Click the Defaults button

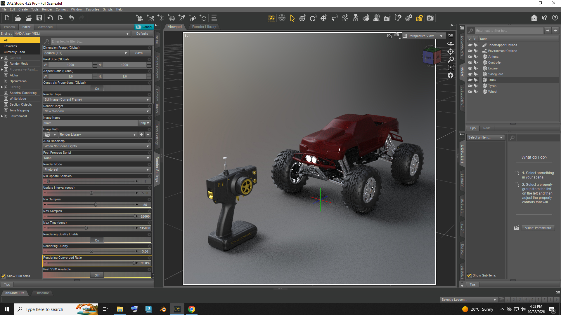coord(142,34)
